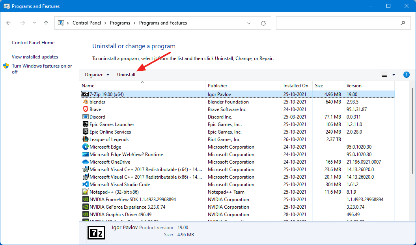Image resolution: width=416 pixels, height=245 pixels.
Task: Open recent locations with the back-button chevron
Action: (34, 23)
